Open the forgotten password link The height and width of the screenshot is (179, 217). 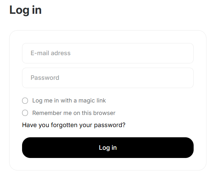pos(74,125)
